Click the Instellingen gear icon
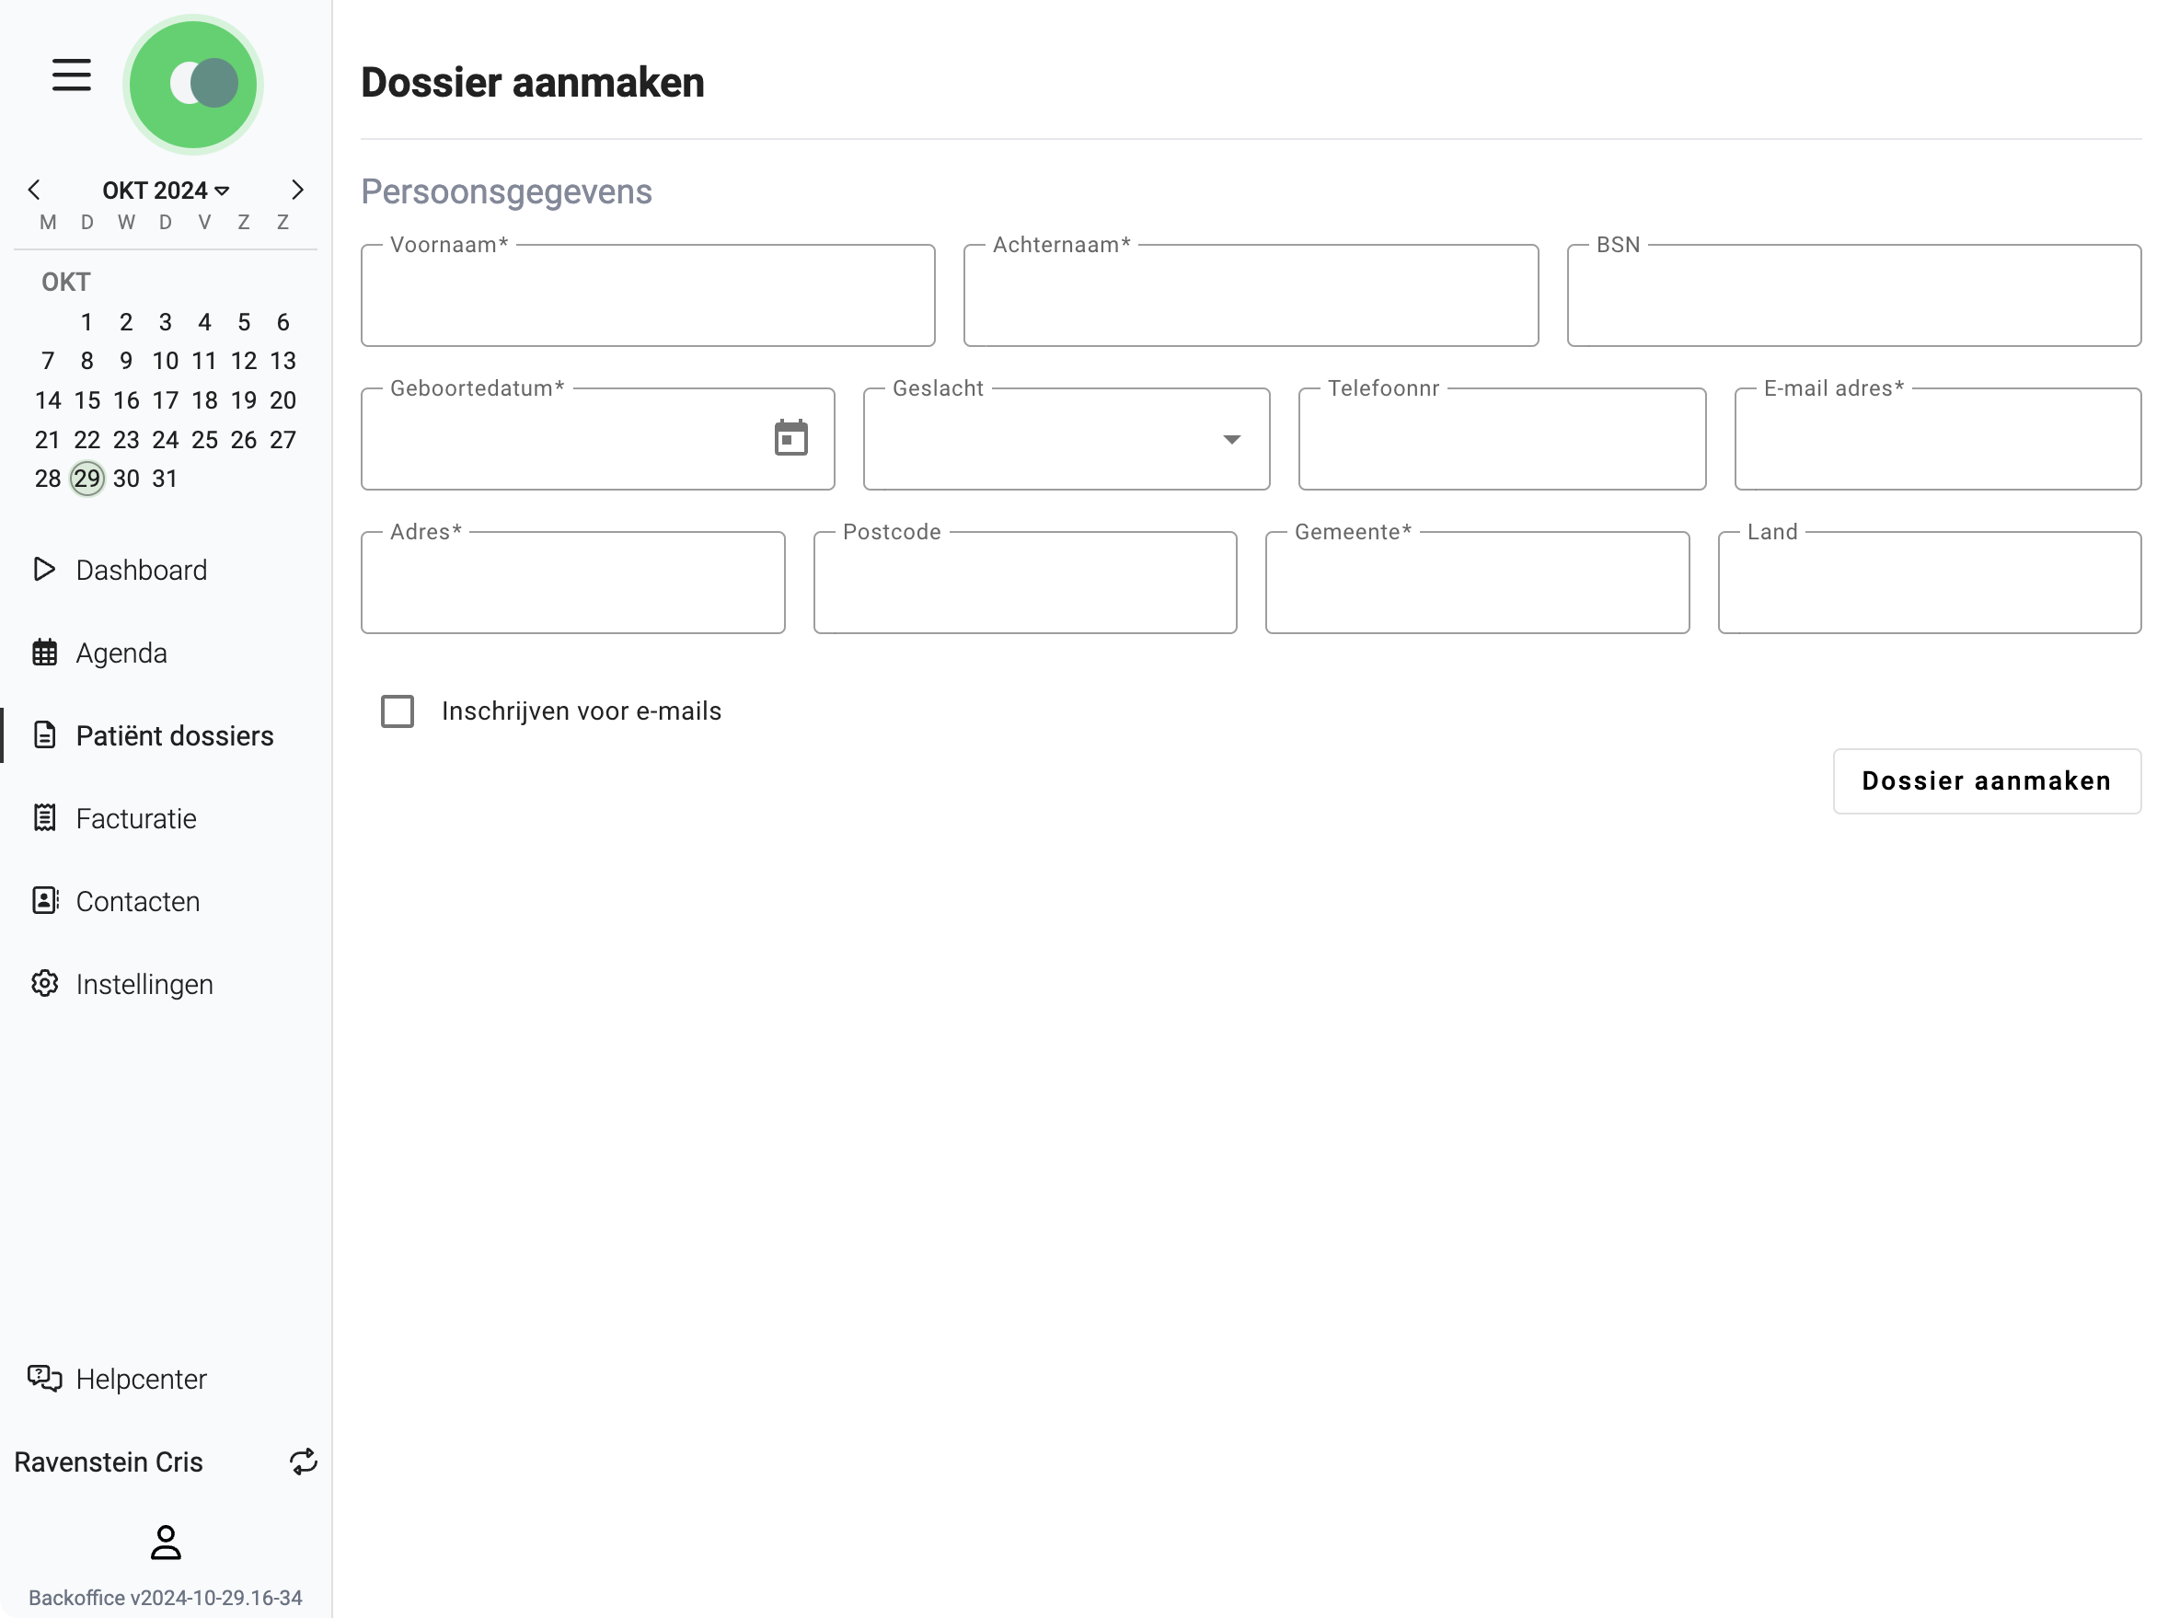 point(45,983)
